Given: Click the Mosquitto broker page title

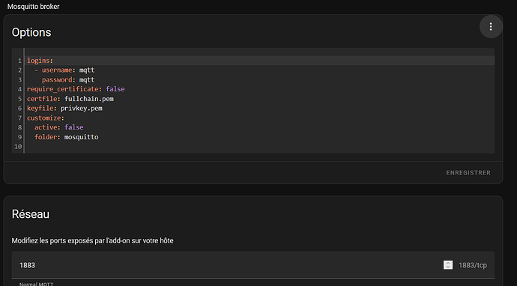Looking at the screenshot, I should tap(33, 7).
